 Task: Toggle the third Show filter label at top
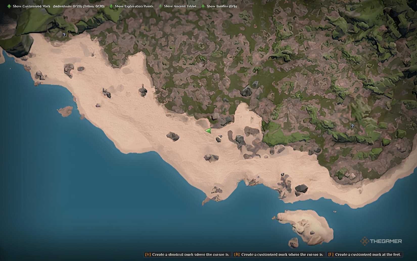coord(180,6)
